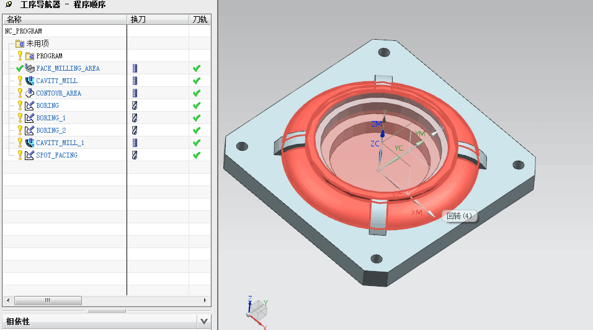This screenshot has width=593, height=330.
Task: Click the horizontal scrollbar left arrow
Action: [x=8, y=300]
